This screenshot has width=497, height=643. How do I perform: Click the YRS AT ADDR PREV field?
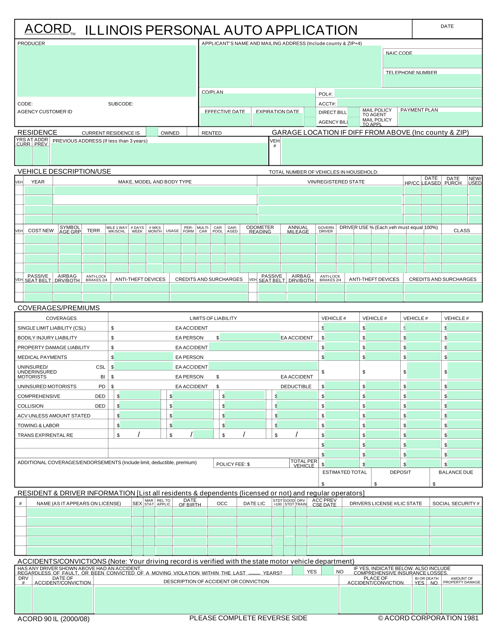(x=41, y=156)
